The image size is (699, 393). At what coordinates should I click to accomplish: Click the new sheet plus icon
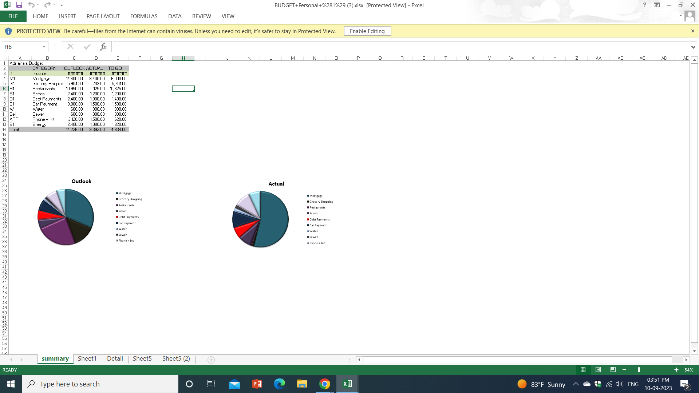click(211, 360)
